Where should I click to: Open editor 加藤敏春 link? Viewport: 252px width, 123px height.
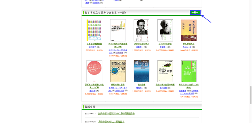tap(183, 91)
